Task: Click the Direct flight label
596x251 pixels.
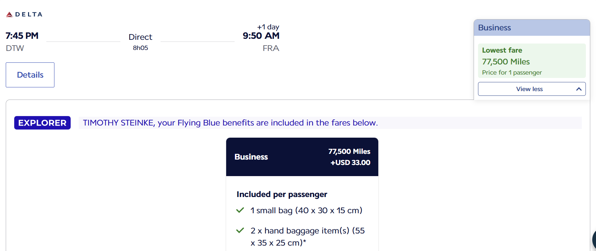Action: tap(140, 37)
